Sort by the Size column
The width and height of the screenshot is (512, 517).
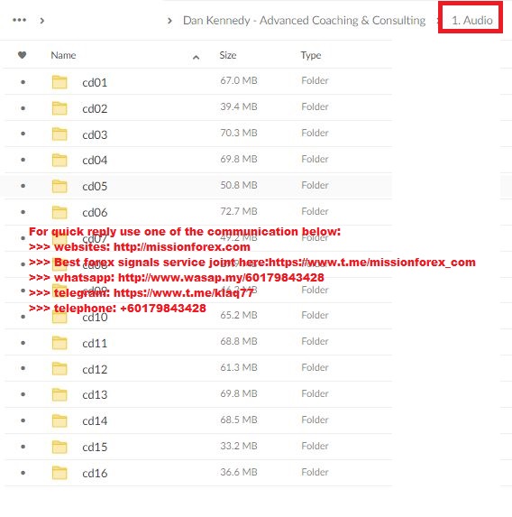[228, 55]
